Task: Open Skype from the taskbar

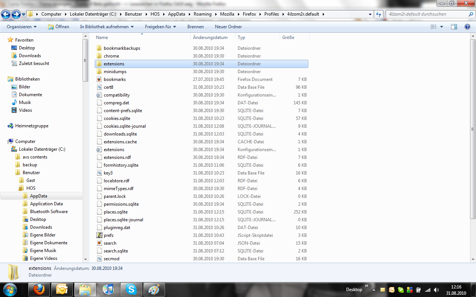Action: 131,289
